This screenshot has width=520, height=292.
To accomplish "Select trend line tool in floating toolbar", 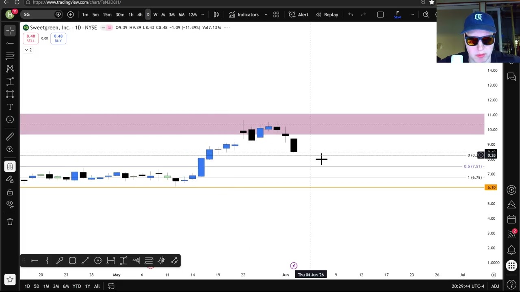I will (85, 261).
